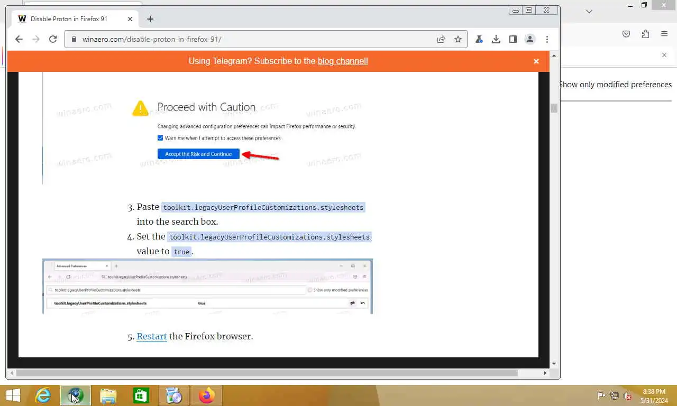Click the scroll-up arrow of the page scrollbar
The width and height of the screenshot is (677, 406).
554,55
